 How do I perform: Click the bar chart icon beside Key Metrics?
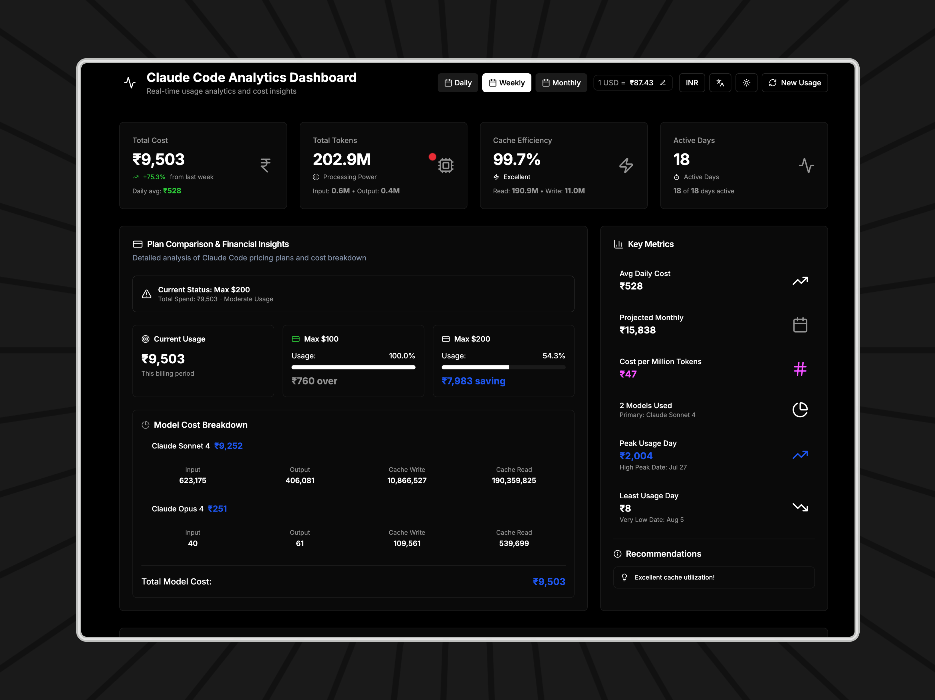(618, 244)
